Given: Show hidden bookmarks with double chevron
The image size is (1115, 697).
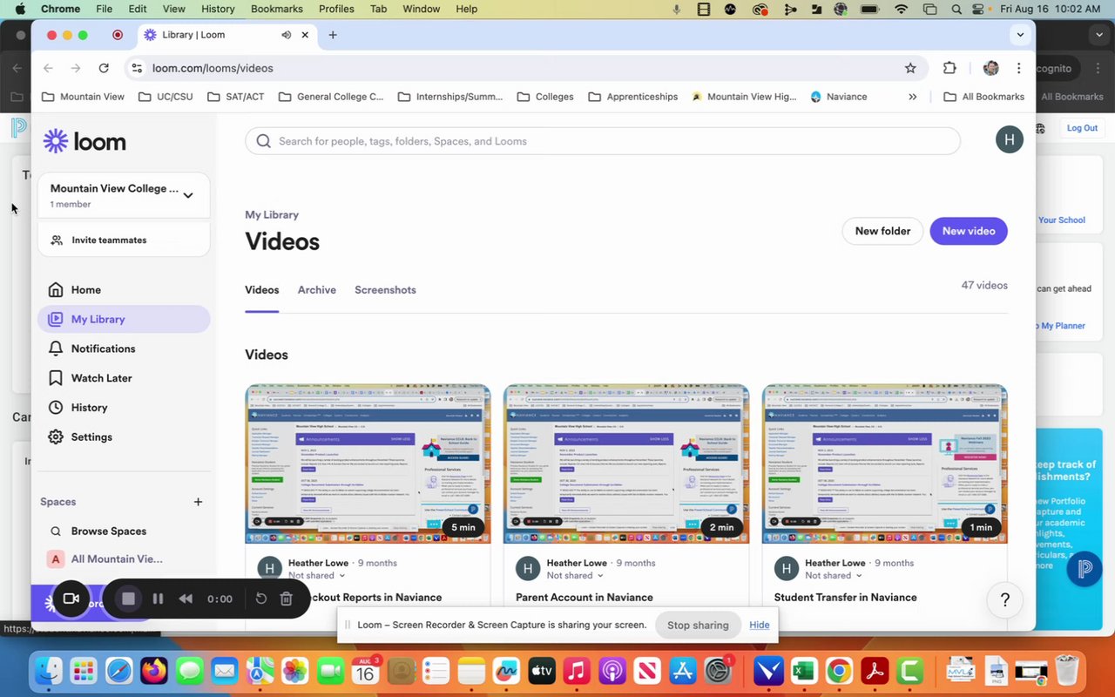Looking at the screenshot, I should pos(912,97).
